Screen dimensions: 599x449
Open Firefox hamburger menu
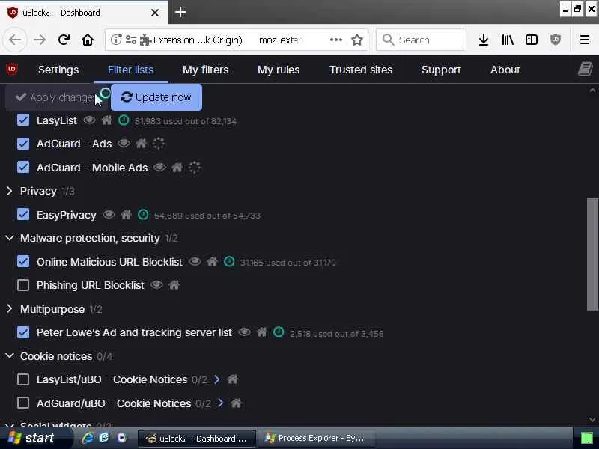pyautogui.click(x=585, y=40)
